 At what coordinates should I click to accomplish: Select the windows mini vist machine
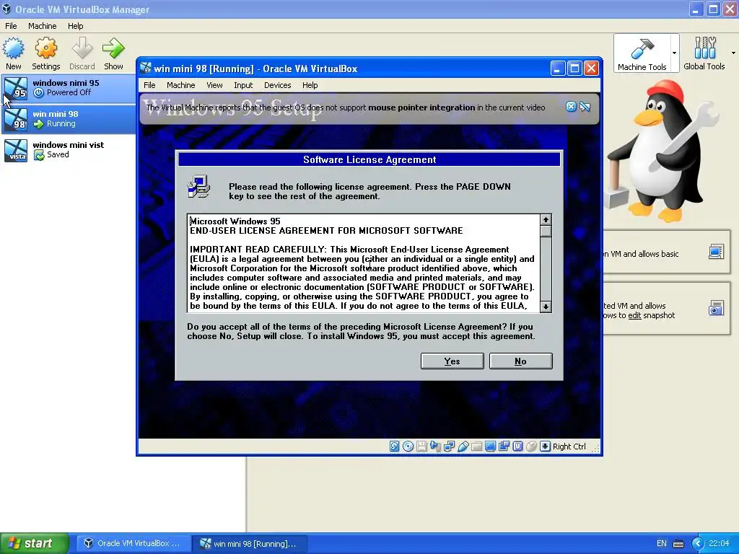[x=69, y=150]
